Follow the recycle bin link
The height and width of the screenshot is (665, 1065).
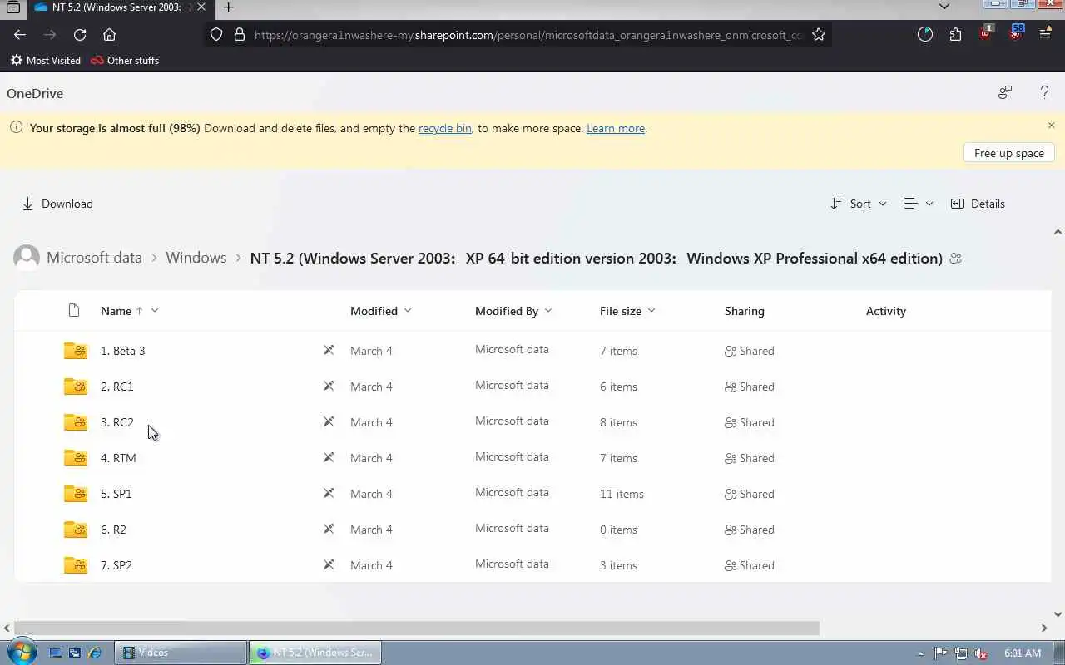coord(445,128)
